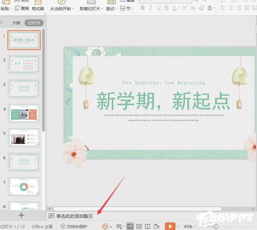Screen dimensions: 257x230
Task: Select slide 6 thumbnail
Action: (x=24, y=162)
